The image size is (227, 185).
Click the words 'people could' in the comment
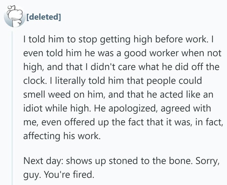[174, 81]
